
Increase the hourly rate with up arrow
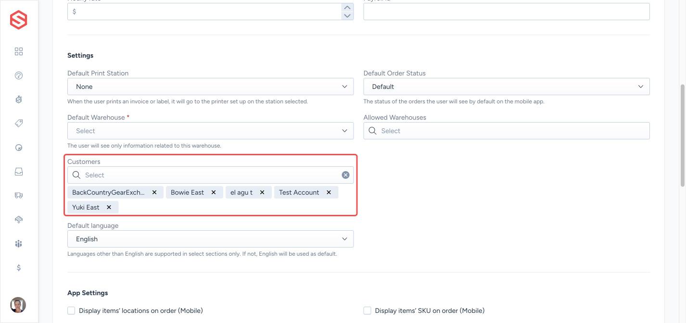(x=347, y=7)
